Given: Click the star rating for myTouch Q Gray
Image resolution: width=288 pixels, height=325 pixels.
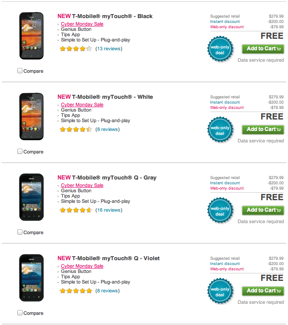Looking at the screenshot, I should click(x=76, y=210).
